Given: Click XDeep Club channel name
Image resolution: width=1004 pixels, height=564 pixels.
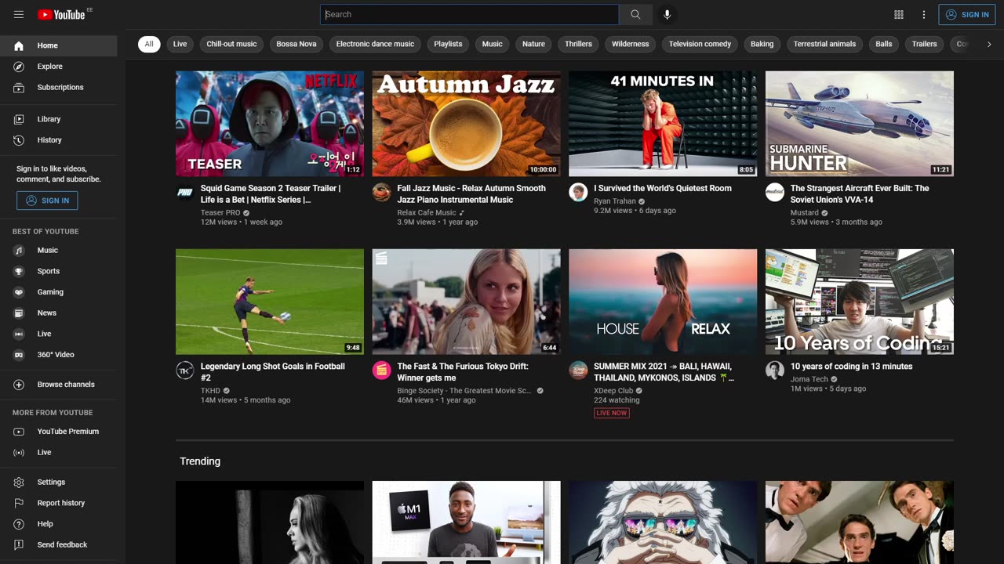Looking at the screenshot, I should [613, 390].
